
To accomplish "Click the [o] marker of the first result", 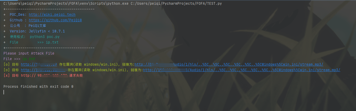I will (x=7, y=65).
